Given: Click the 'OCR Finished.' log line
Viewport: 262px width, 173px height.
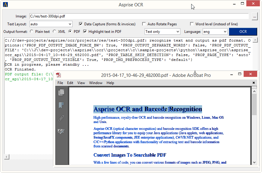Looking at the screenshot, I should click(20, 69).
